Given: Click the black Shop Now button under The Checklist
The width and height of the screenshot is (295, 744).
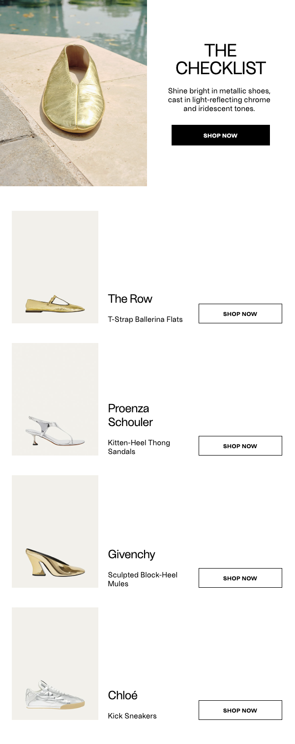Looking at the screenshot, I should (x=220, y=135).
